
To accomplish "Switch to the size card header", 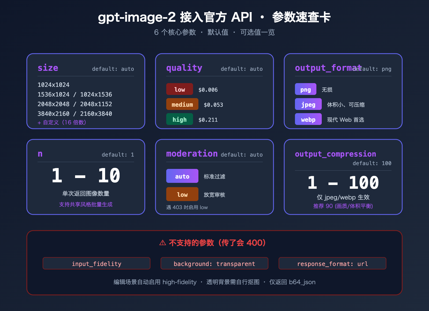I will [x=48, y=68].
